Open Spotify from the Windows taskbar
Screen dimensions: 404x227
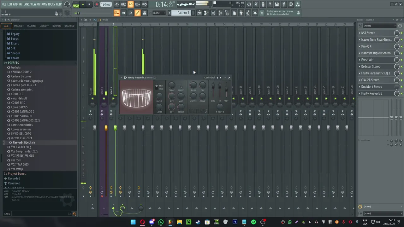click(x=253, y=222)
